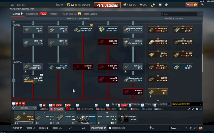Collapse the Nível IV tier section
This screenshot has height=133, width=214.
click(x=21, y=25)
